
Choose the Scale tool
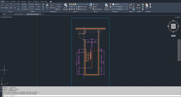pyautogui.click(x=31, y=9)
